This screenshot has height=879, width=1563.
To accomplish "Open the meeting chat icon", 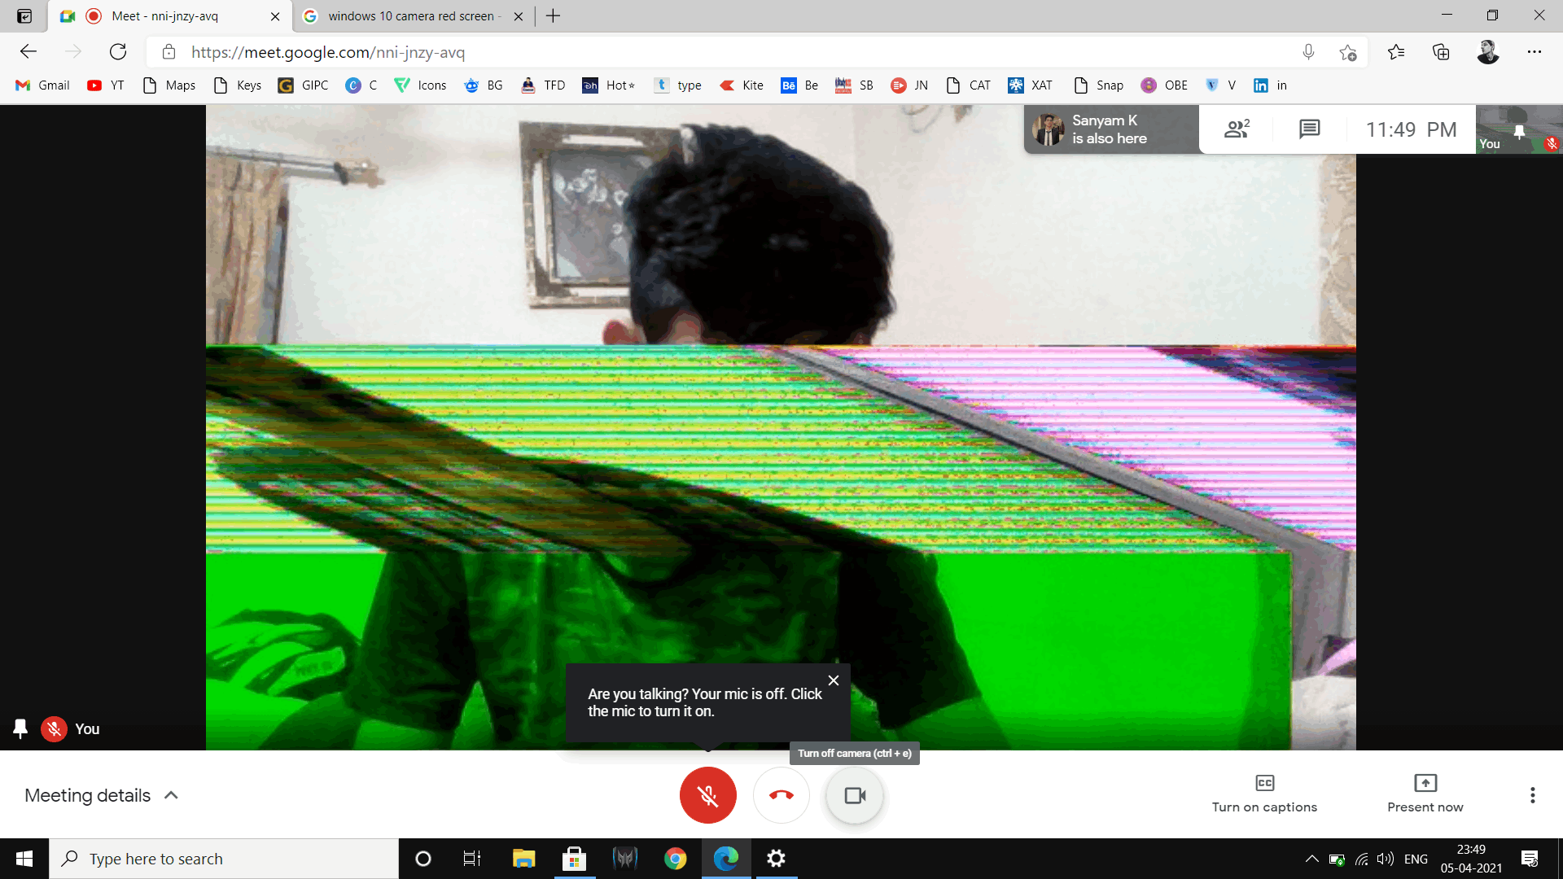I will pos(1309,129).
